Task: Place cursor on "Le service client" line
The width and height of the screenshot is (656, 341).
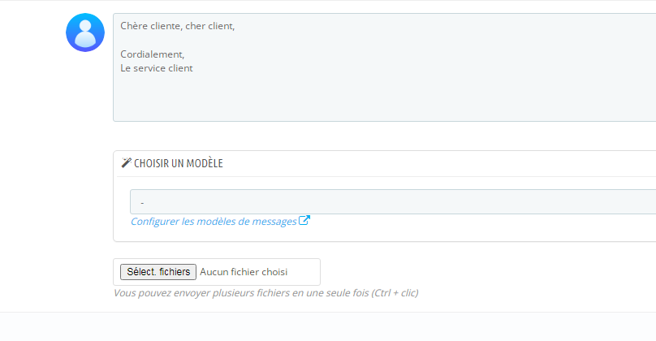Action: (x=157, y=68)
